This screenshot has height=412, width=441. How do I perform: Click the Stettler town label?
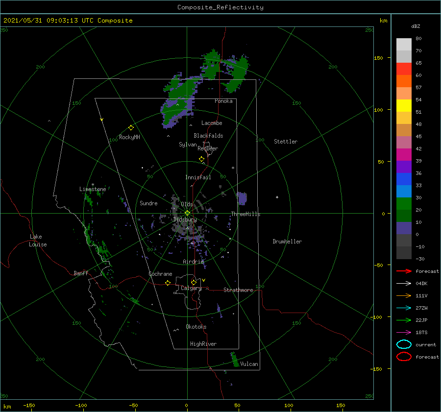click(x=286, y=142)
